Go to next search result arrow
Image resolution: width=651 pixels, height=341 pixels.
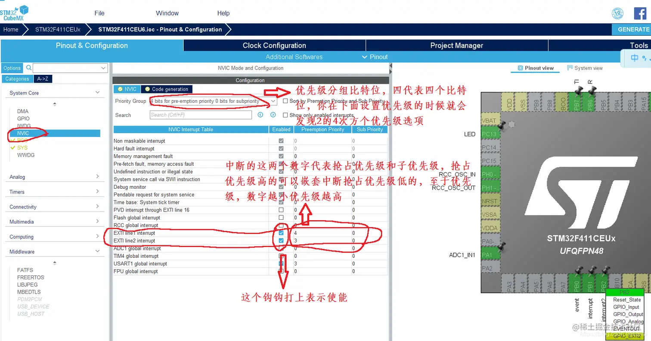click(x=273, y=115)
